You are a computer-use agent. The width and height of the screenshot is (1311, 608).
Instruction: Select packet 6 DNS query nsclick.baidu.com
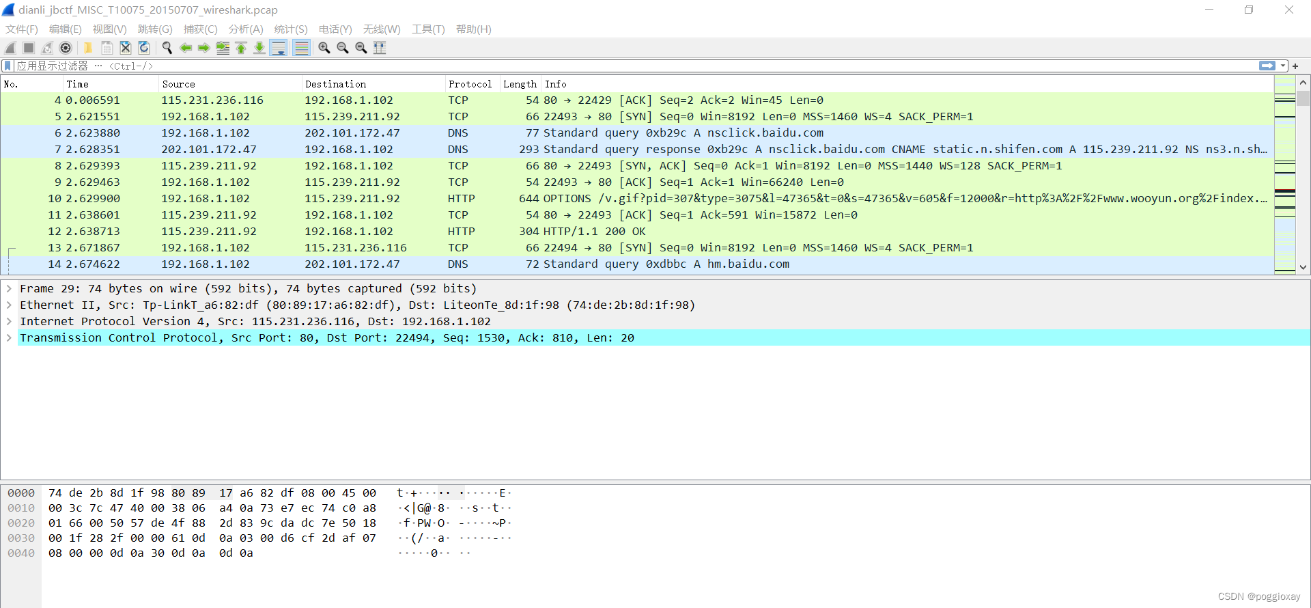point(637,133)
